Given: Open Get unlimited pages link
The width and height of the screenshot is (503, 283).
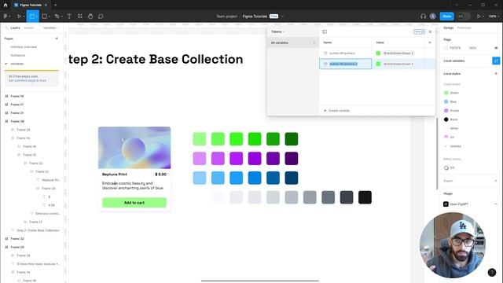Looking at the screenshot, I should click(28, 80).
